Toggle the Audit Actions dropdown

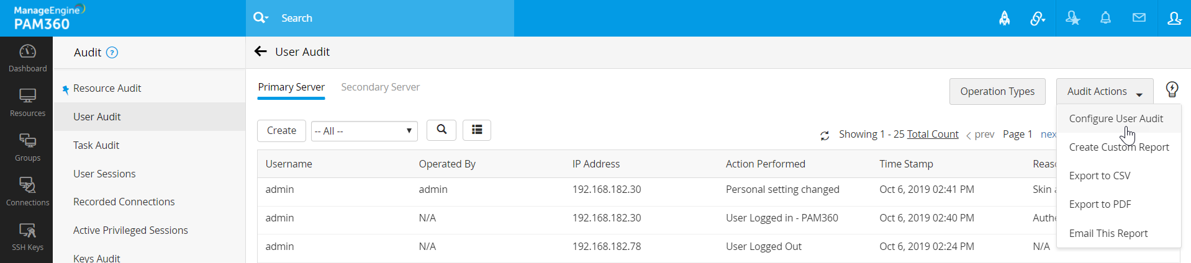[1105, 91]
